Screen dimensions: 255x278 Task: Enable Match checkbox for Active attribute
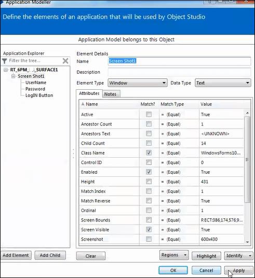149,114
